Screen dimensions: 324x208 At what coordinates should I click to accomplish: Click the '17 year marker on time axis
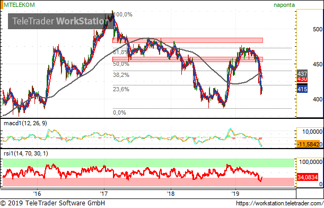pos(104,194)
